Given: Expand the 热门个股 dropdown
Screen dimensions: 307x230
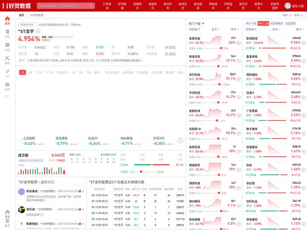Looking at the screenshot, I should pos(203,23).
